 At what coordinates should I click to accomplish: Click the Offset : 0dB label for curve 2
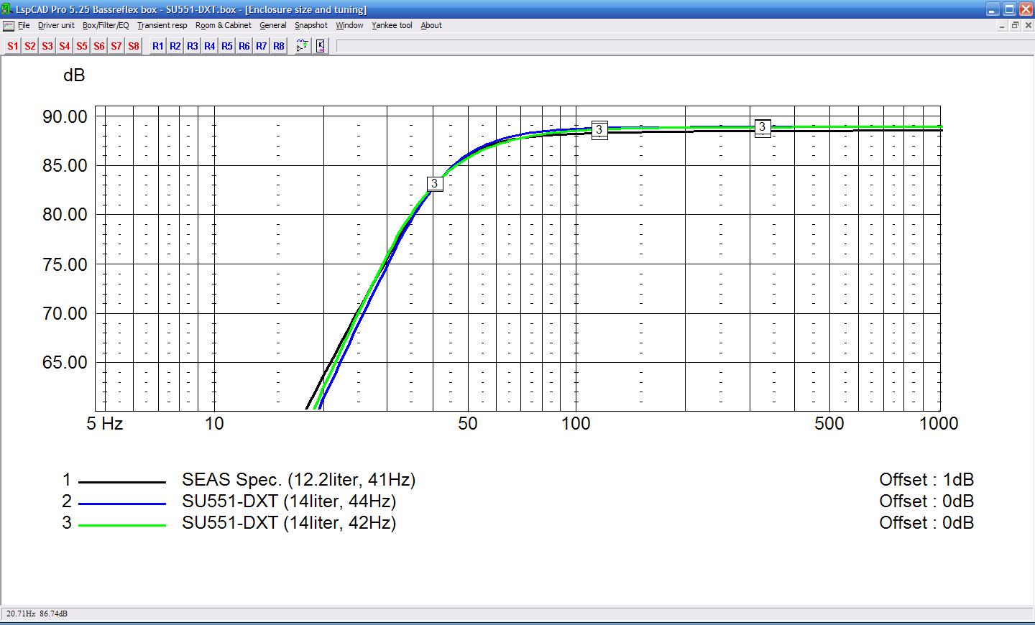click(x=926, y=501)
